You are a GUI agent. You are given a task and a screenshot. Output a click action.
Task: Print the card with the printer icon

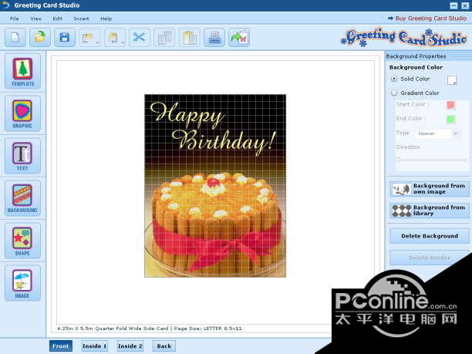pos(214,38)
